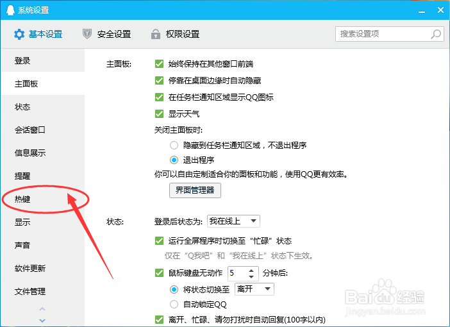Close the 系统设置 window
This screenshot has height=327, width=450.
(440, 10)
